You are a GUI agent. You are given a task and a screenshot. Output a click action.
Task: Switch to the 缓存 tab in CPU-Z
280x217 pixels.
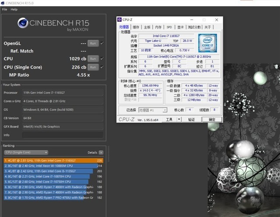(136, 27)
